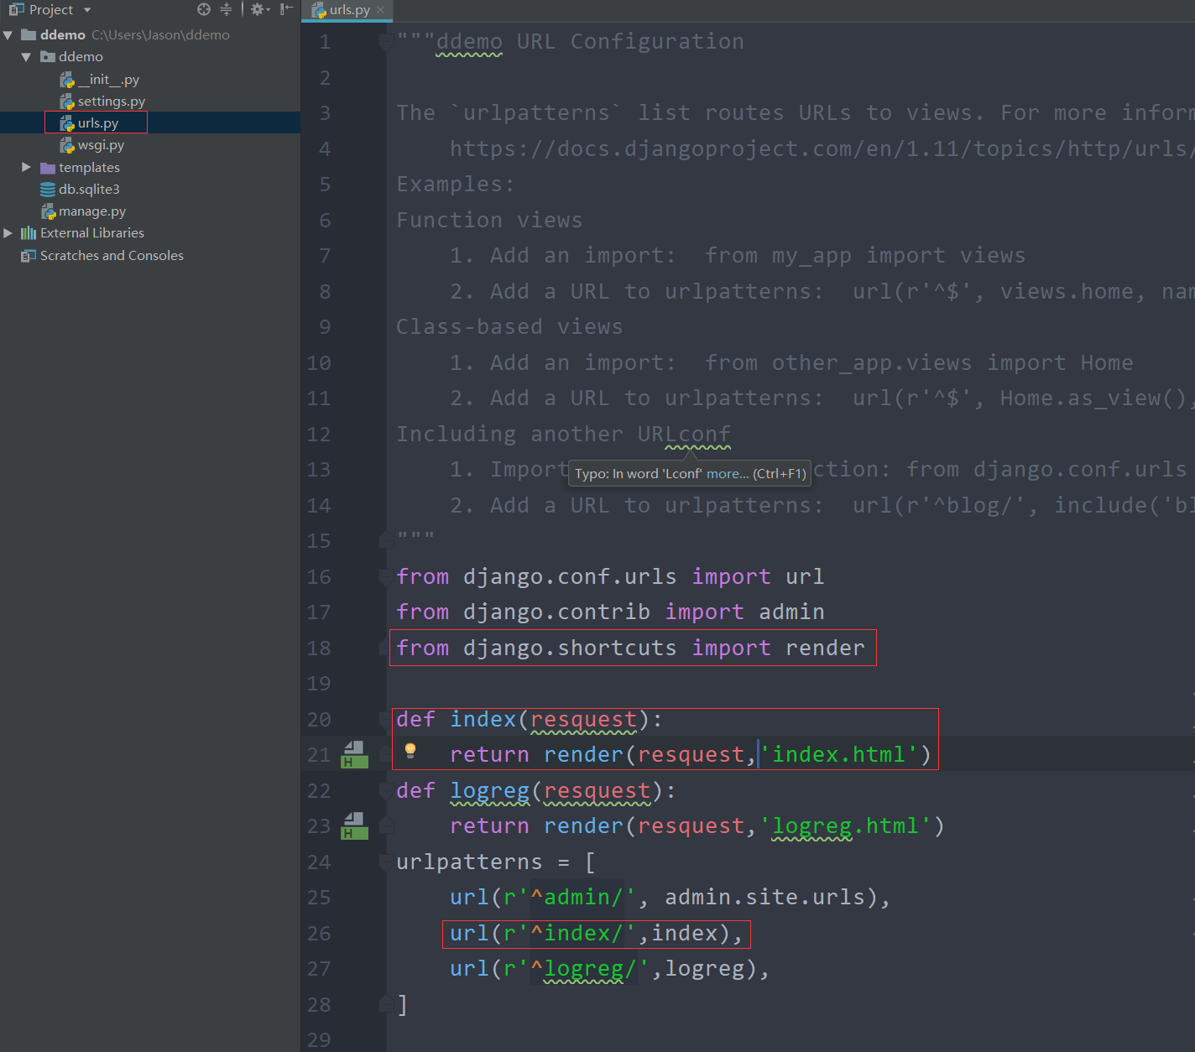
Task: Expand the templates folder
Action: click(x=26, y=167)
